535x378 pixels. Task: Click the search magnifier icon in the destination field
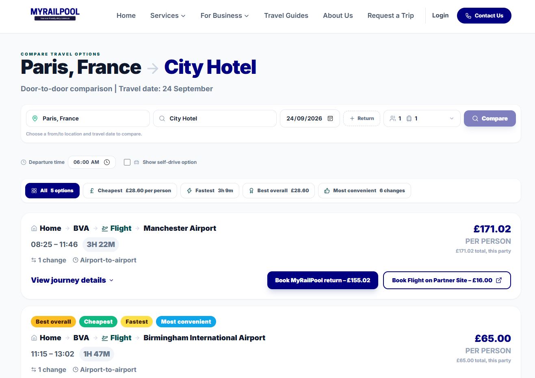[x=162, y=118]
